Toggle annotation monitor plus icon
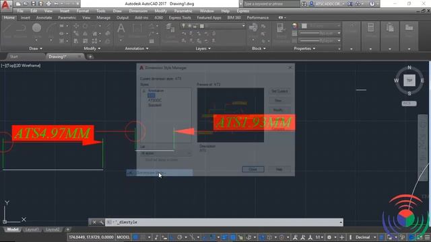 click(x=341, y=237)
